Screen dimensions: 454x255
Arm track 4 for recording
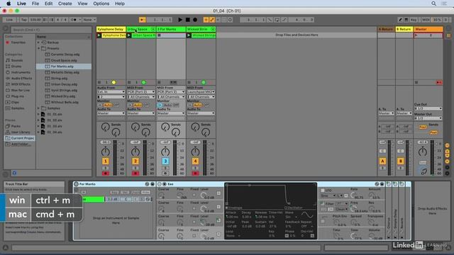(195, 174)
